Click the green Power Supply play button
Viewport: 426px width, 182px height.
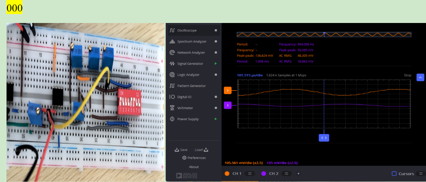216,119
